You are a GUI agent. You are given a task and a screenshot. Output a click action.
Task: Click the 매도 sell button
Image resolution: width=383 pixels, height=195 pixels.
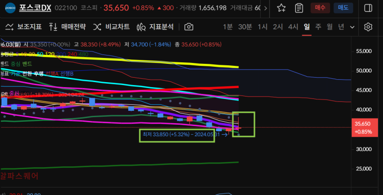pos(343,8)
